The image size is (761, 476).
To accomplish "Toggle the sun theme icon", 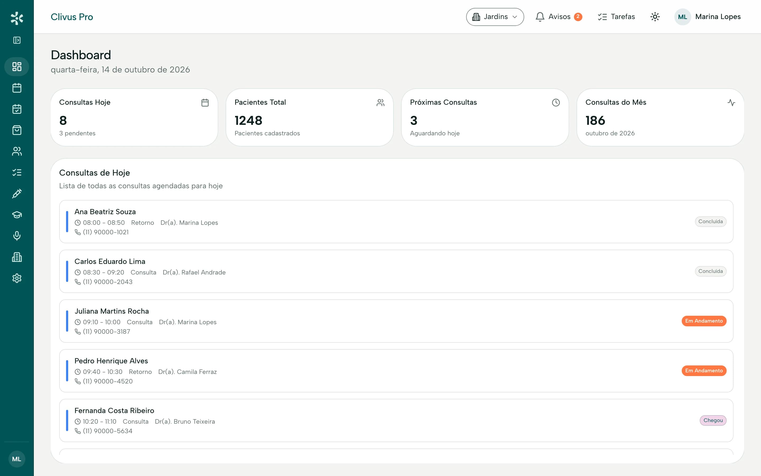I will [655, 17].
